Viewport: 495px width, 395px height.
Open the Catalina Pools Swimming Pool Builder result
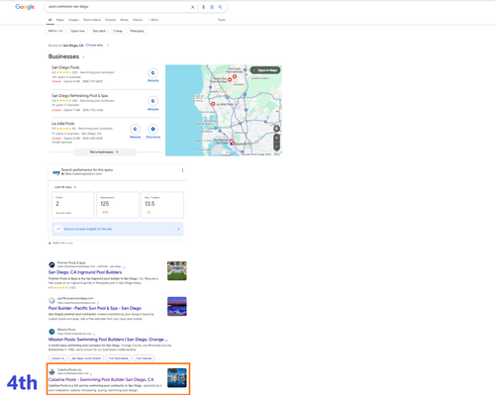coord(101,379)
